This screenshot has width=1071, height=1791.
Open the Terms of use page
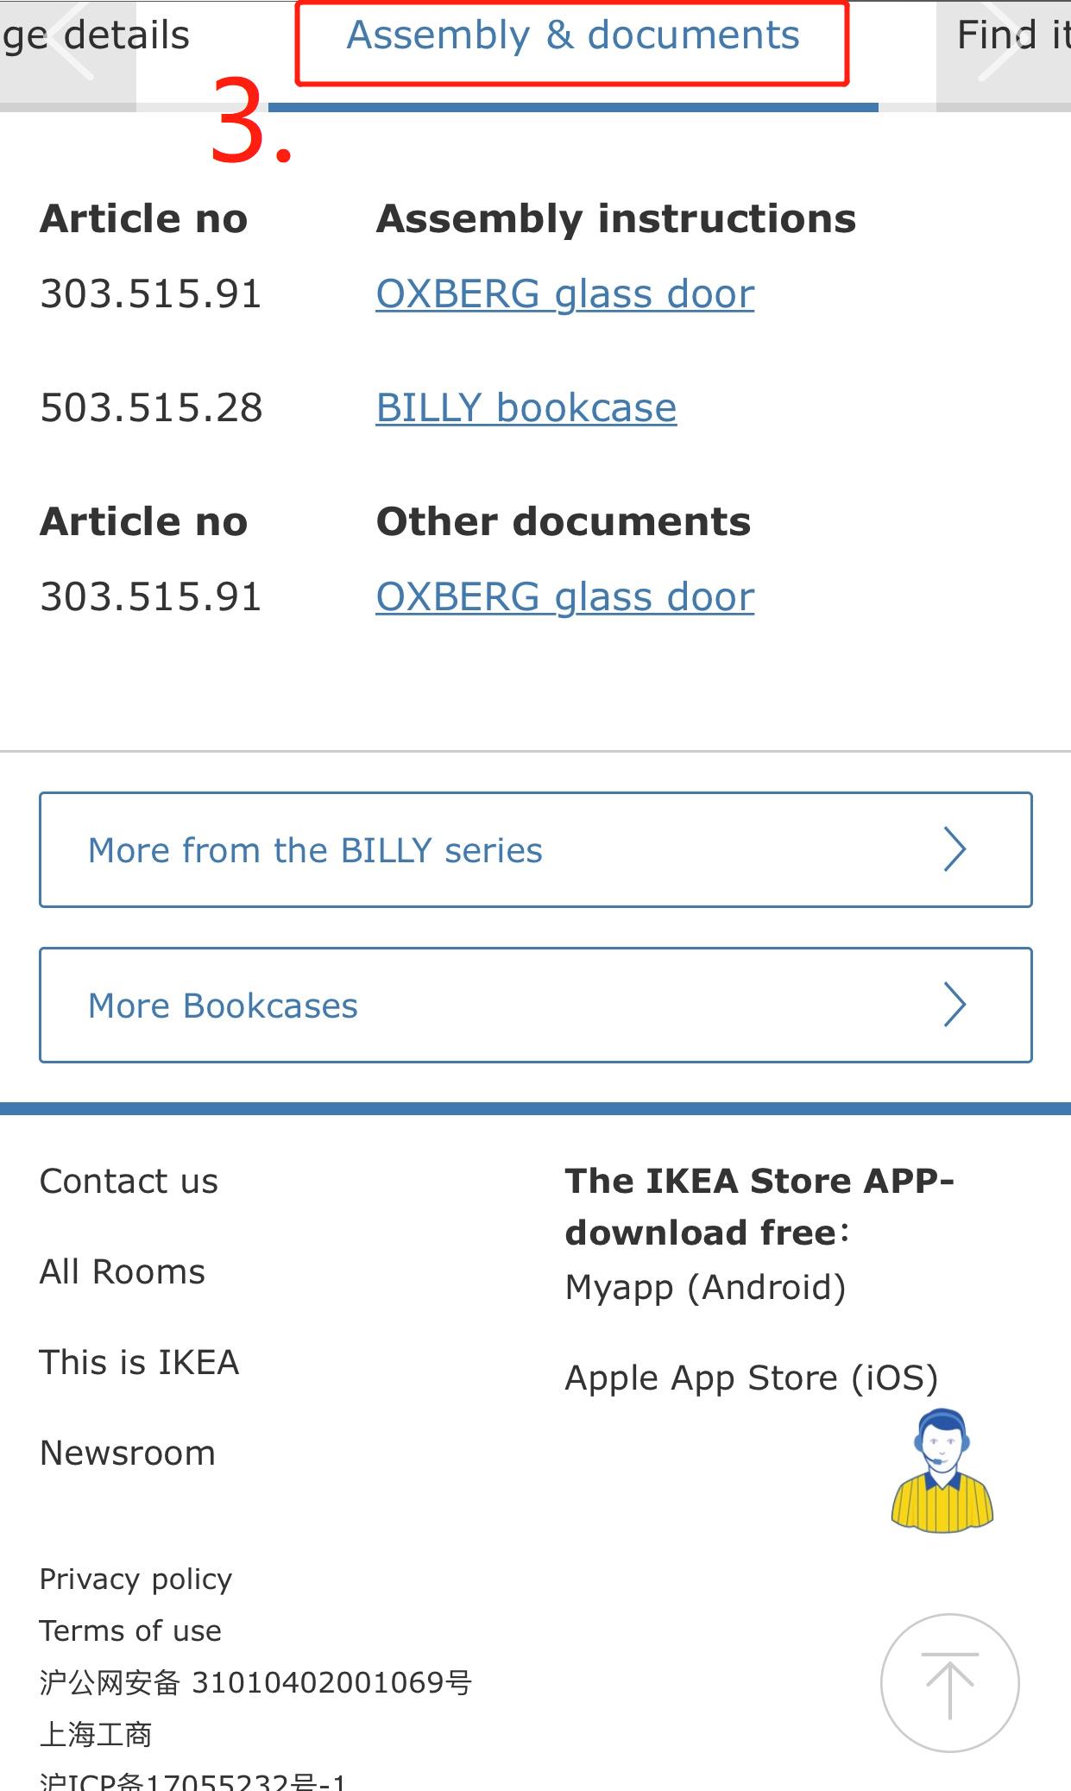click(x=129, y=1630)
